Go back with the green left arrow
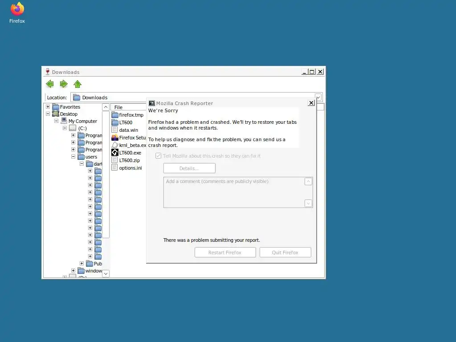The width and height of the screenshot is (456, 342). pyautogui.click(x=50, y=84)
